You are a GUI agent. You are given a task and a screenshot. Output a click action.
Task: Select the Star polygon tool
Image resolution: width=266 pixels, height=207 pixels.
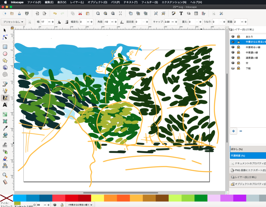coord(5,61)
